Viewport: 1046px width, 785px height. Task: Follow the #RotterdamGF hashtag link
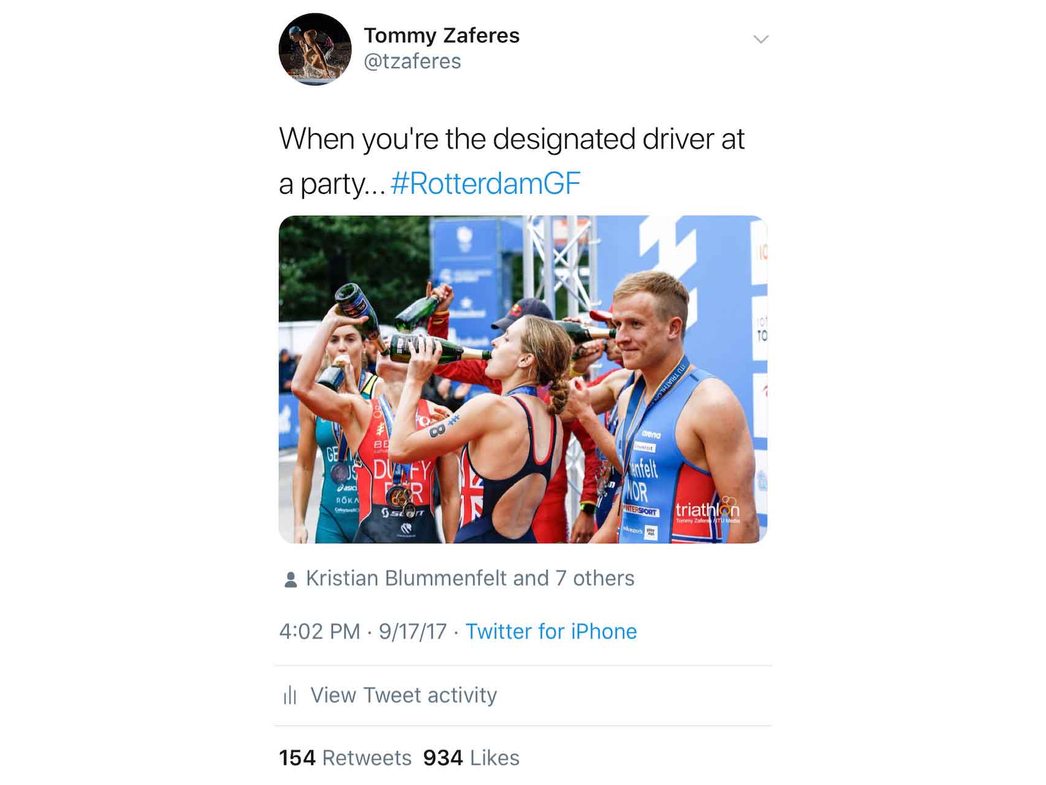point(486,183)
